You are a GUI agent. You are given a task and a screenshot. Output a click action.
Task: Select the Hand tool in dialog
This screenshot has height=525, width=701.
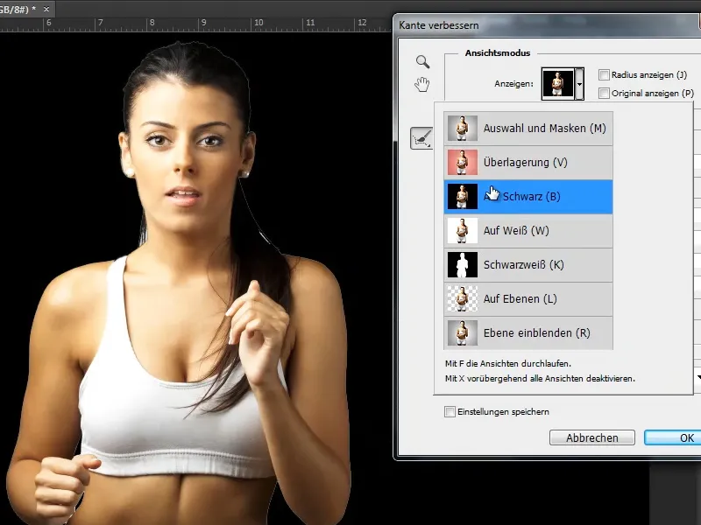421,84
